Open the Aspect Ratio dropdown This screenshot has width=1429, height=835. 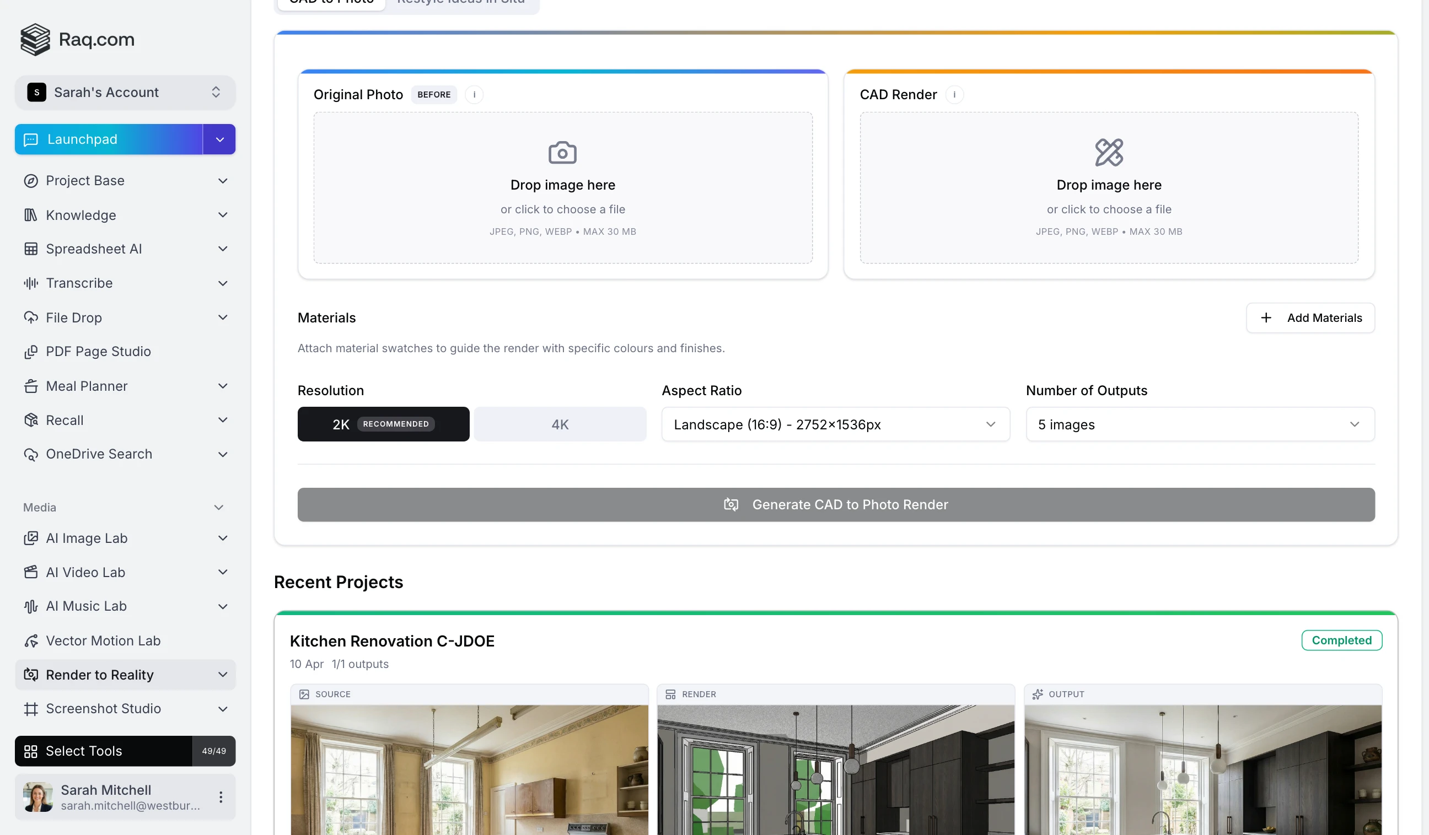[x=835, y=424]
